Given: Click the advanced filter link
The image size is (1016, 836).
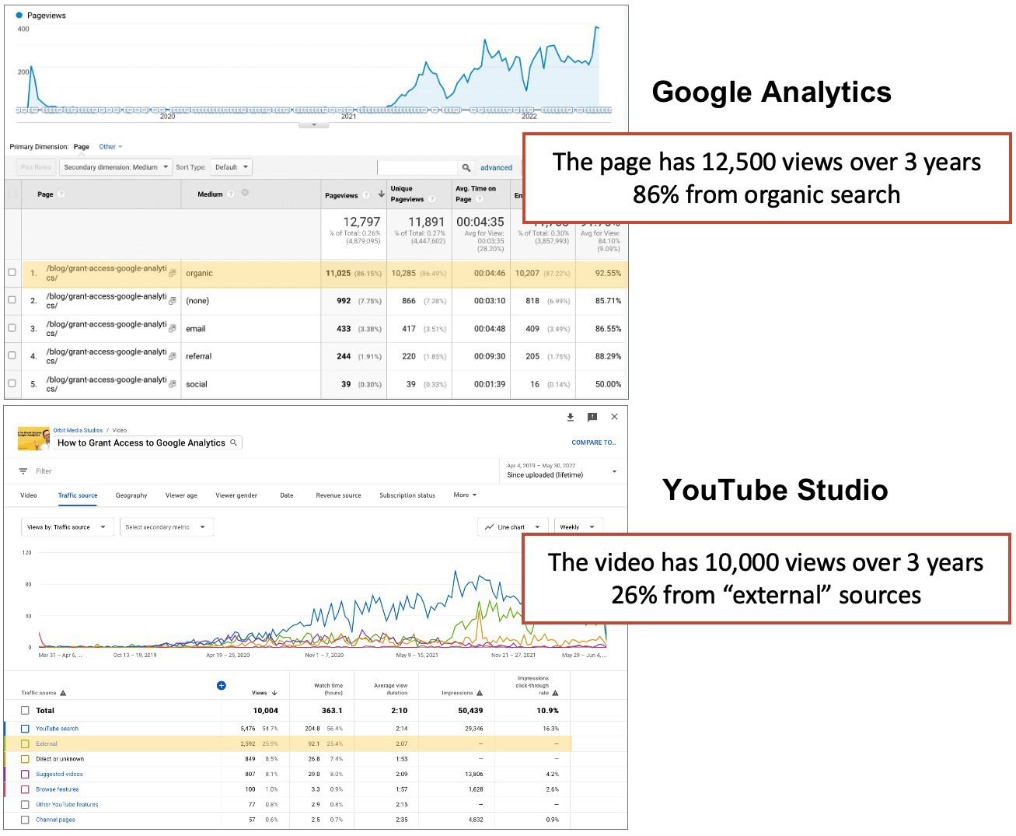Looking at the screenshot, I should tap(496, 168).
